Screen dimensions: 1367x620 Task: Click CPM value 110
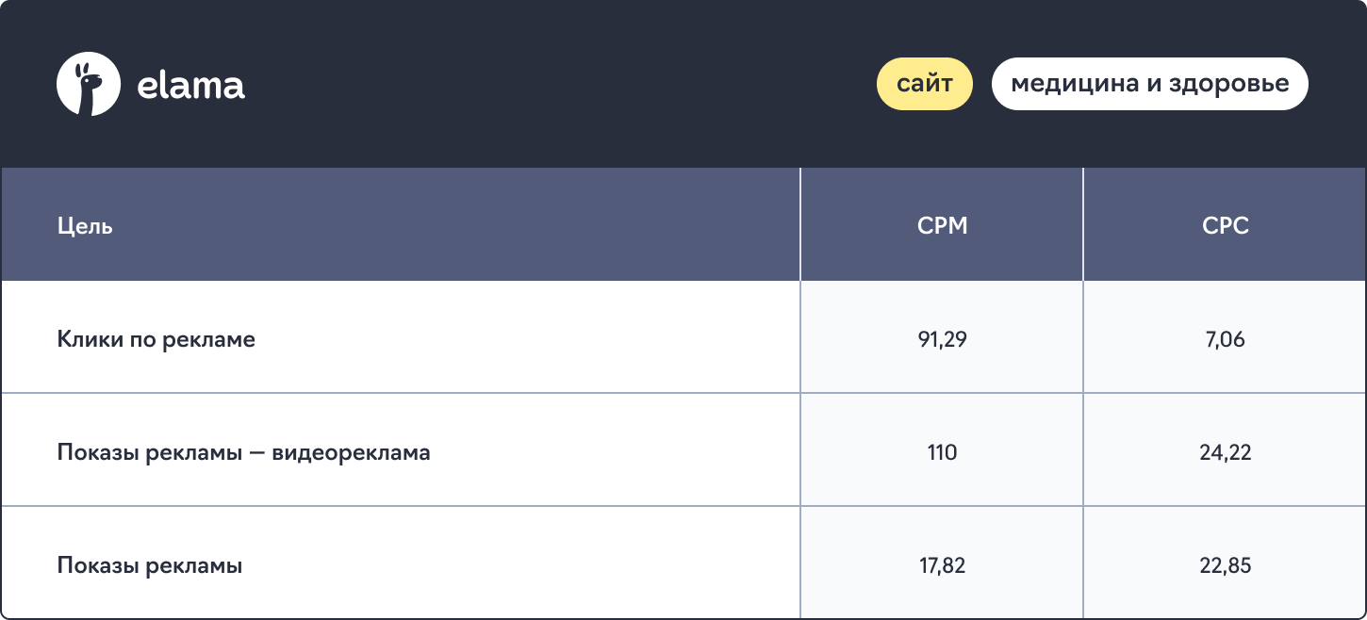click(x=943, y=452)
